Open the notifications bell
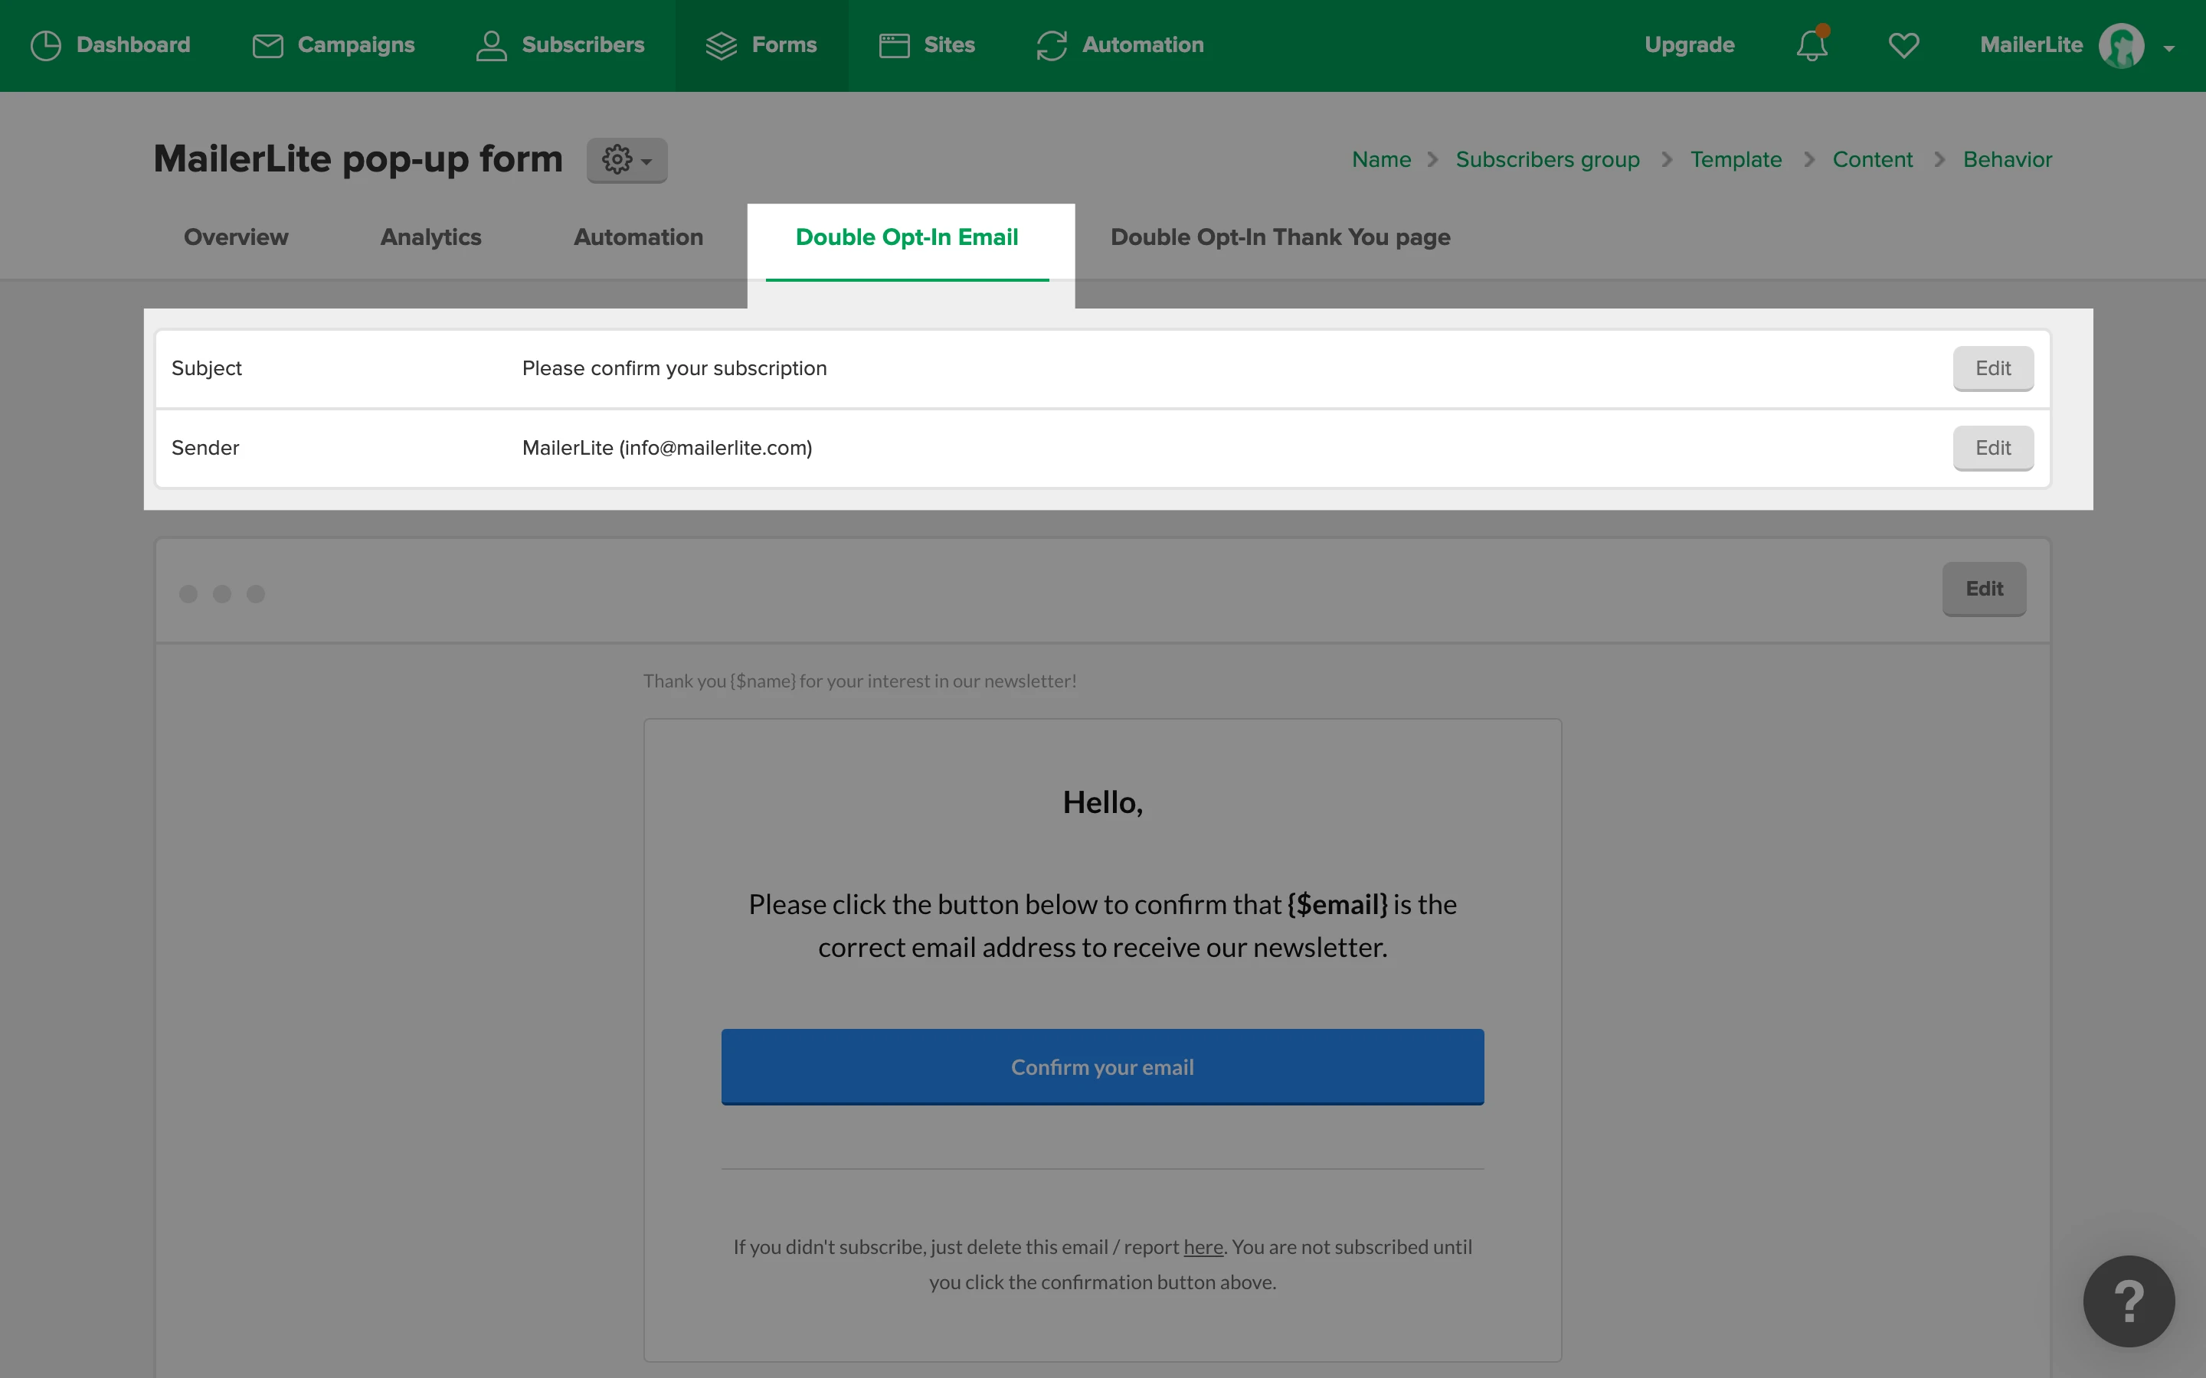 (1812, 46)
